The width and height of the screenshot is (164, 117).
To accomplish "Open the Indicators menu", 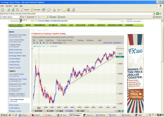I will coord(90,40).
